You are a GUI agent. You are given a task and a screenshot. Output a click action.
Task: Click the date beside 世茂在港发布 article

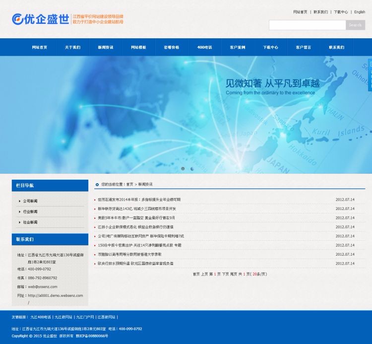[345, 200]
